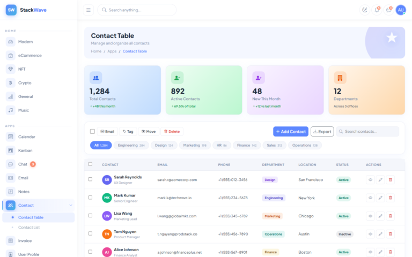The image size is (412, 257).
Task: Tick the select-all checkbox in table header
Action: pos(90,164)
